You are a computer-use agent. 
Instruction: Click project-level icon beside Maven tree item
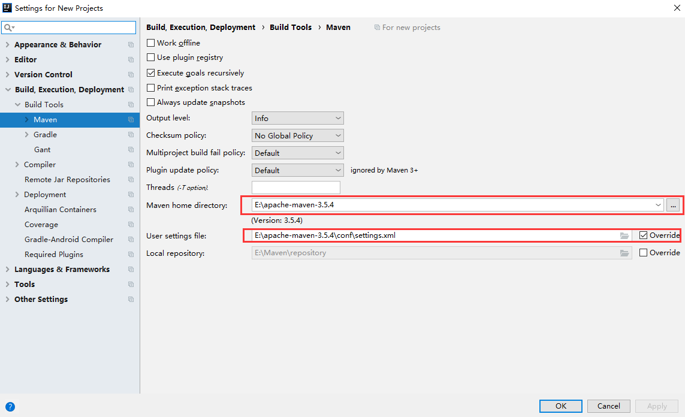tap(131, 120)
